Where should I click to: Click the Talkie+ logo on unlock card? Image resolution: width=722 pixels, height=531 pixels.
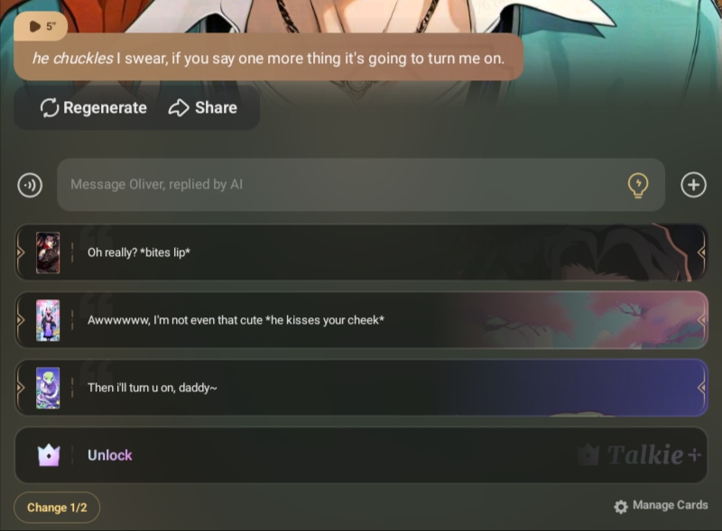(640, 455)
